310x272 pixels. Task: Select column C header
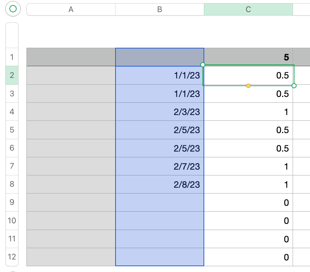248,10
